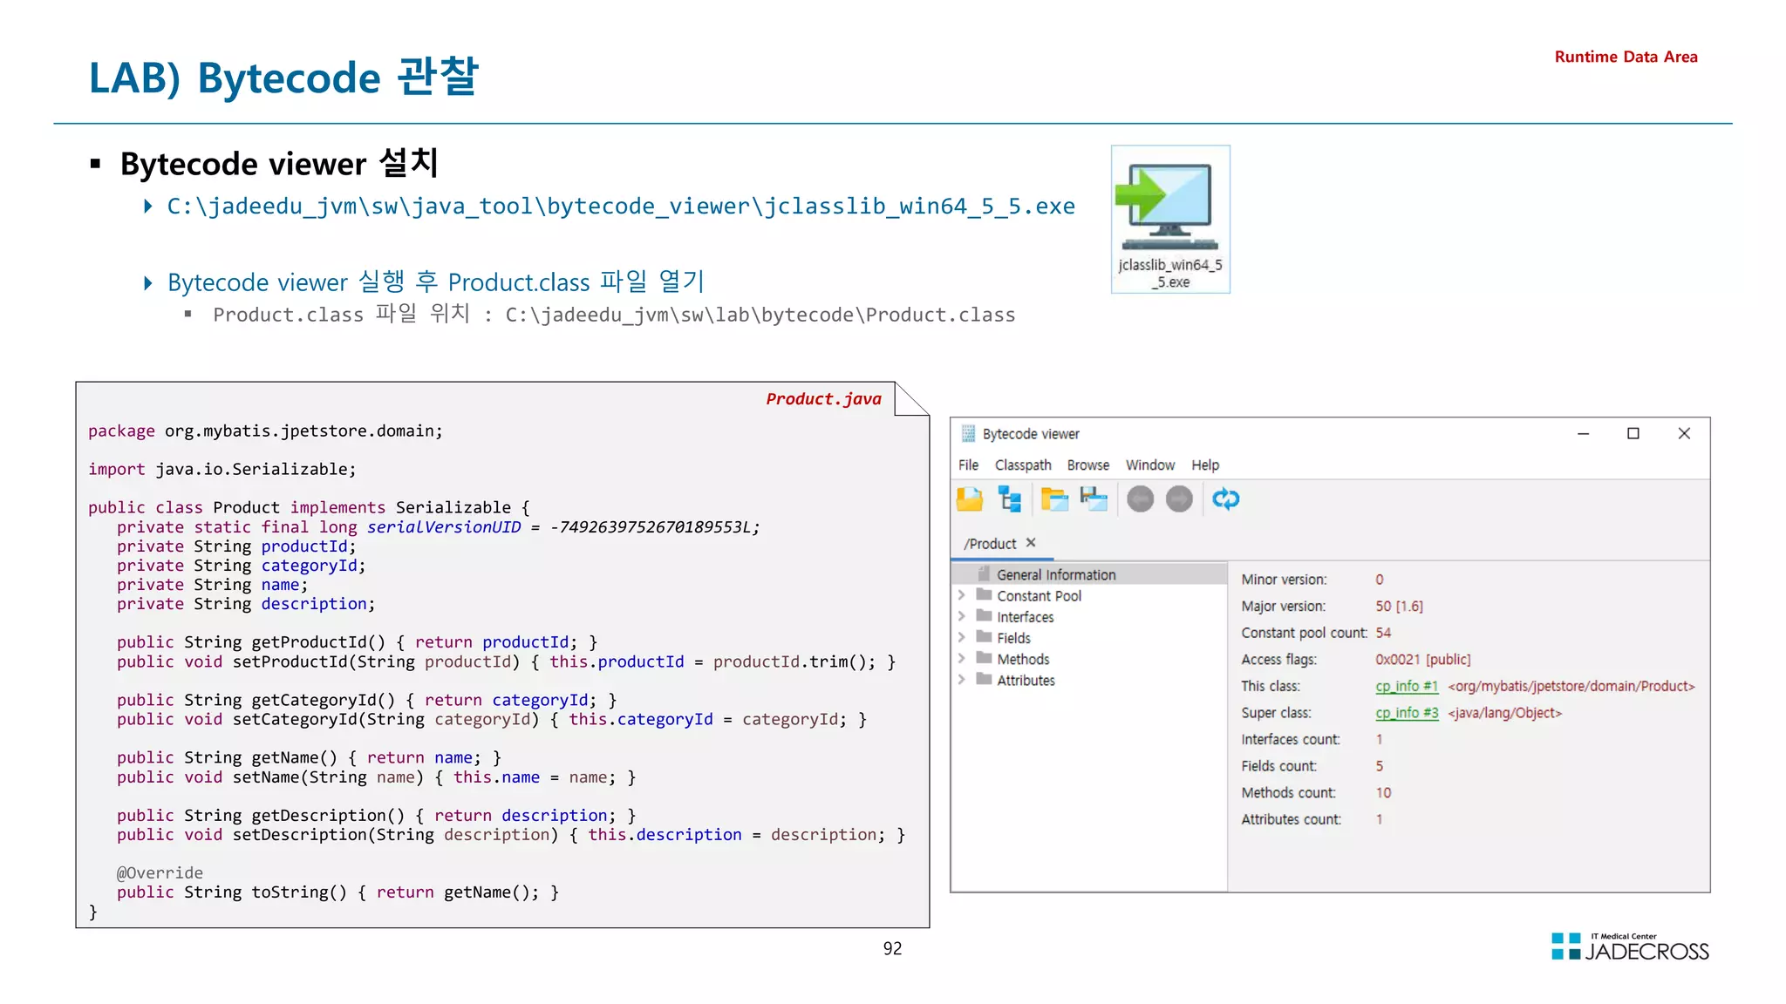The width and height of the screenshot is (1786, 1004).
Task: Click the <java/lang/Object> super class text
Action: (1505, 713)
